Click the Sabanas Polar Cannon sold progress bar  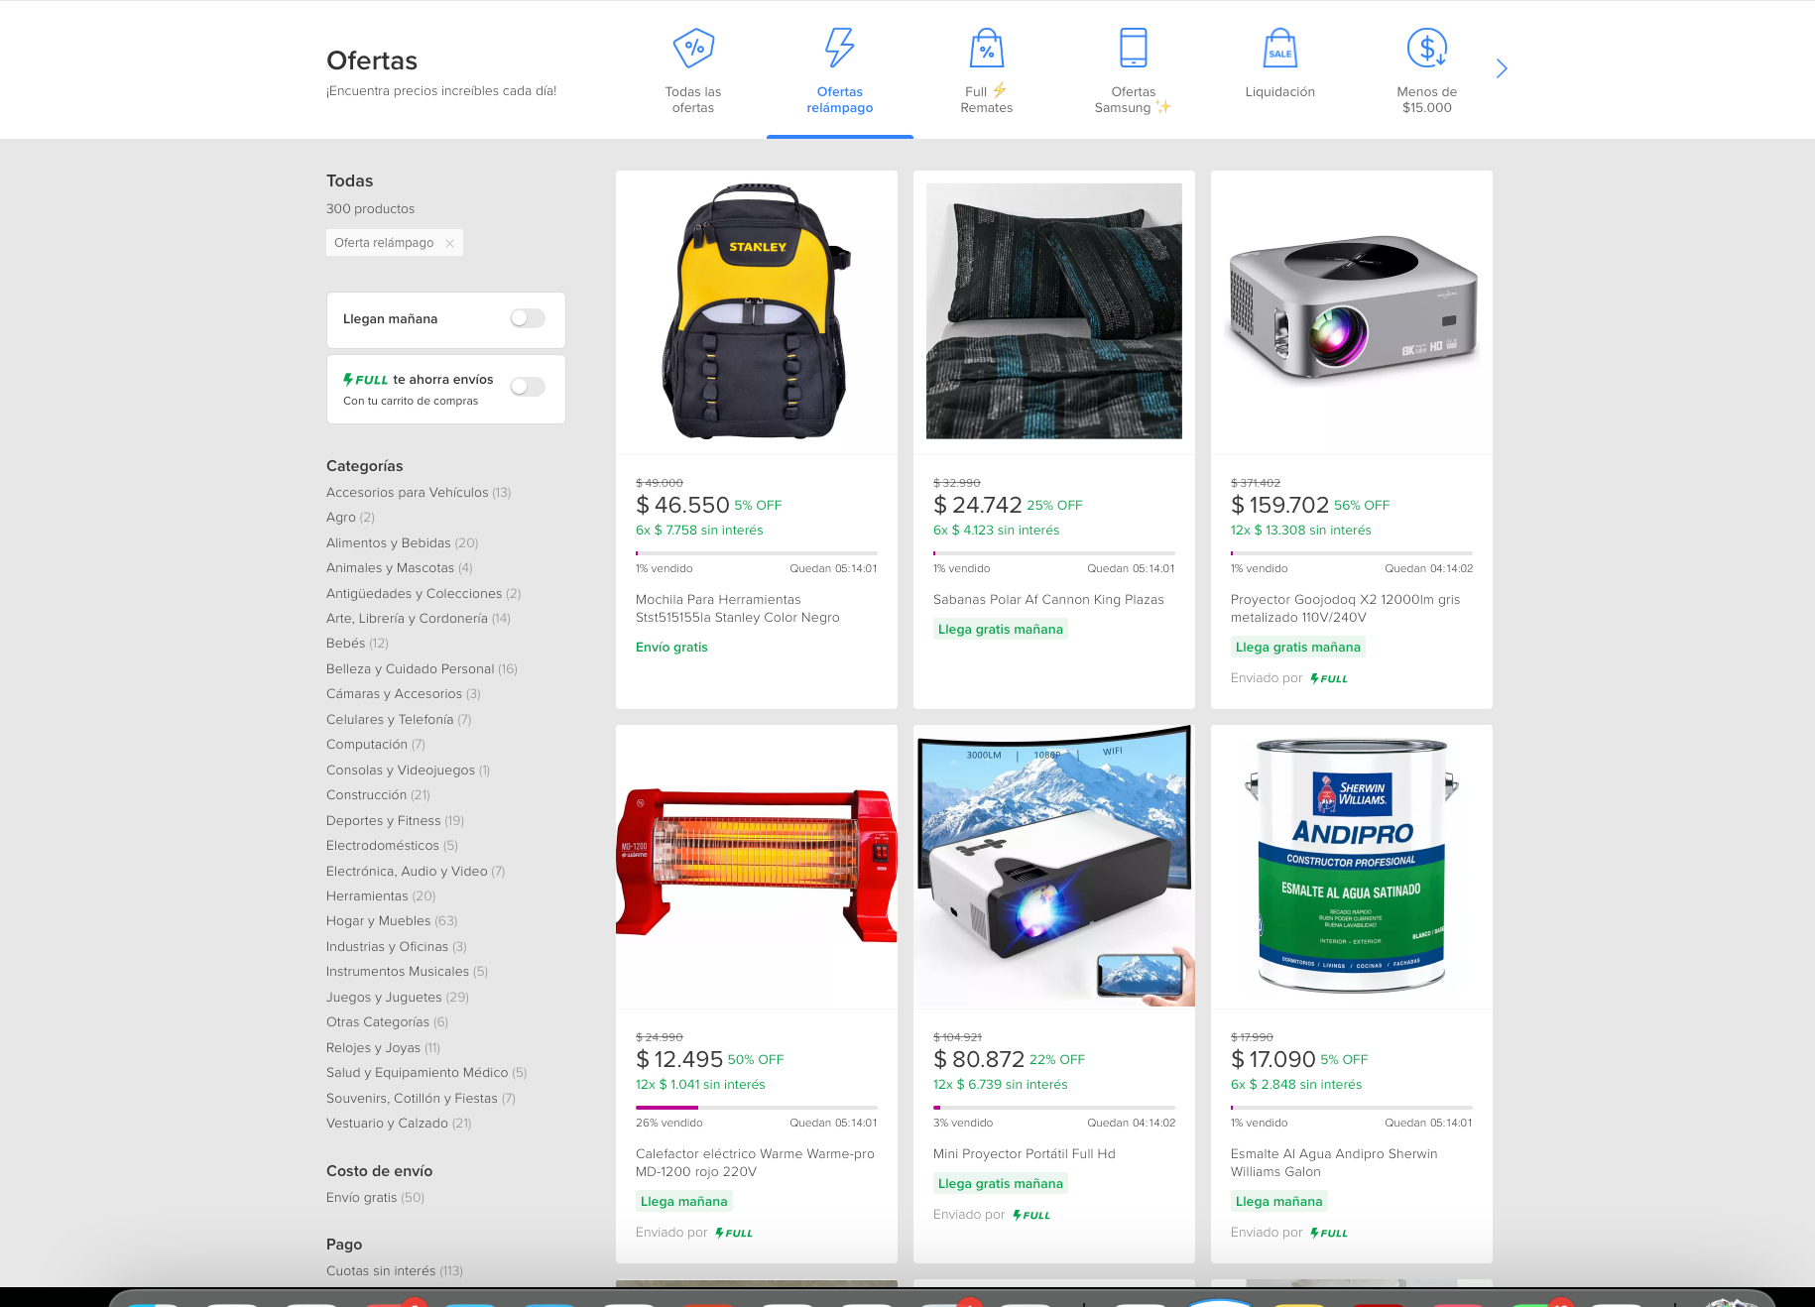(x=1053, y=553)
